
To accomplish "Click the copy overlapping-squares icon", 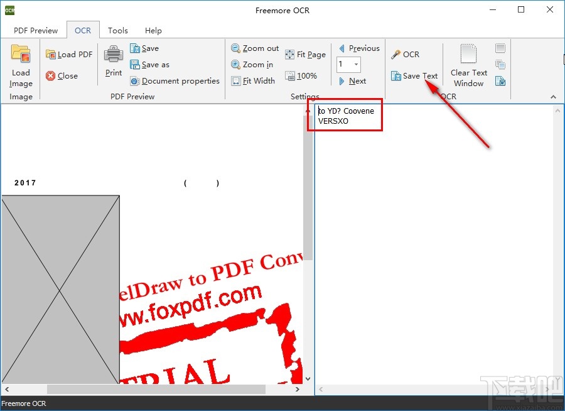I will [500, 65].
